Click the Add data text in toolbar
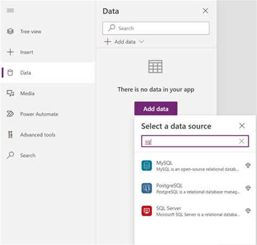 tap(125, 42)
